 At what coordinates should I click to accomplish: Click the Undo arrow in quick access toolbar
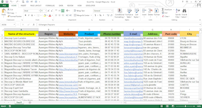click(x=11, y=2)
